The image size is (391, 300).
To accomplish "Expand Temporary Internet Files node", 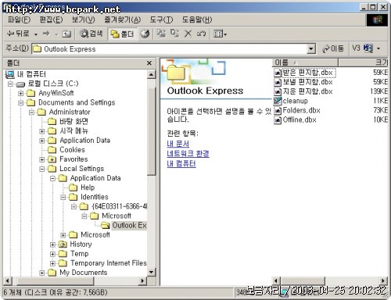I will click(52, 263).
